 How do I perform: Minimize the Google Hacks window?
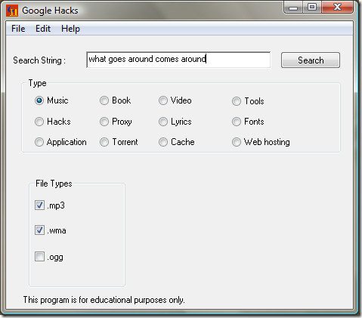[x=293, y=8]
